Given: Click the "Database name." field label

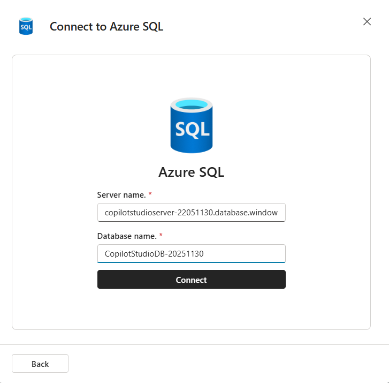Looking at the screenshot, I should (x=128, y=236).
